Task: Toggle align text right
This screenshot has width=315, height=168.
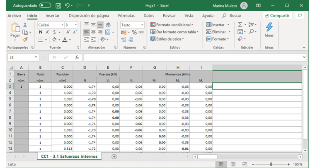Action: tap(100, 32)
